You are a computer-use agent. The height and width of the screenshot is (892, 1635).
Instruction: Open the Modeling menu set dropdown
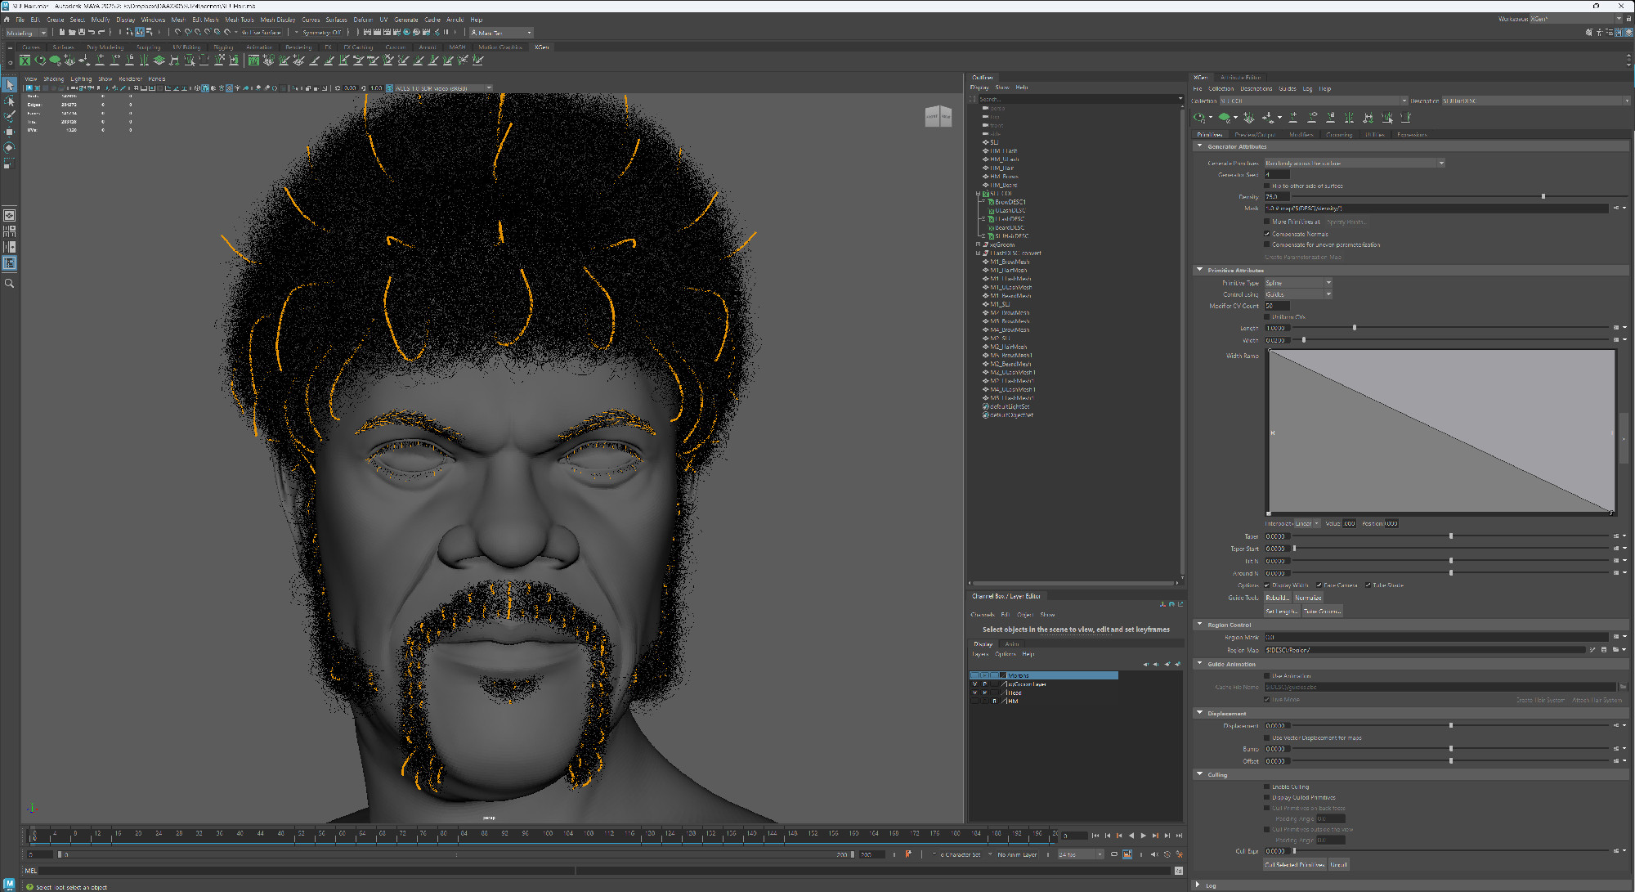tap(26, 33)
